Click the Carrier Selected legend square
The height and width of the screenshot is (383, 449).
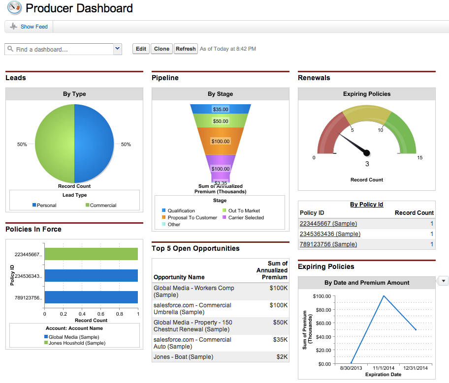click(224, 217)
